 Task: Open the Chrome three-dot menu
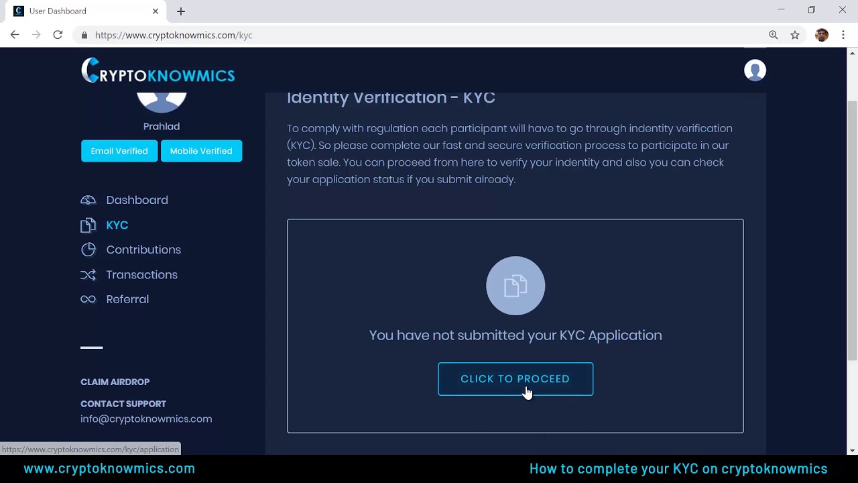(843, 35)
